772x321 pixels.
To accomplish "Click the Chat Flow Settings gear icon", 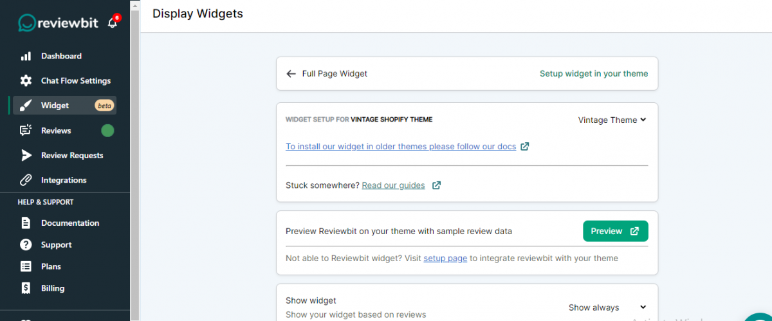I will point(26,80).
